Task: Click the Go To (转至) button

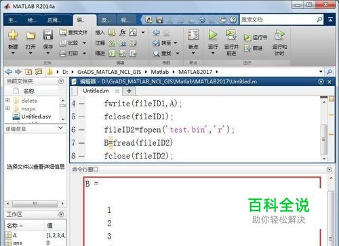Action: 162,43
